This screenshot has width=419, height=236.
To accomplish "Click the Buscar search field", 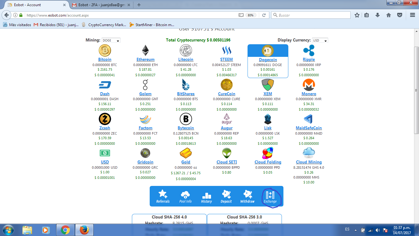I will tap(311, 15).
